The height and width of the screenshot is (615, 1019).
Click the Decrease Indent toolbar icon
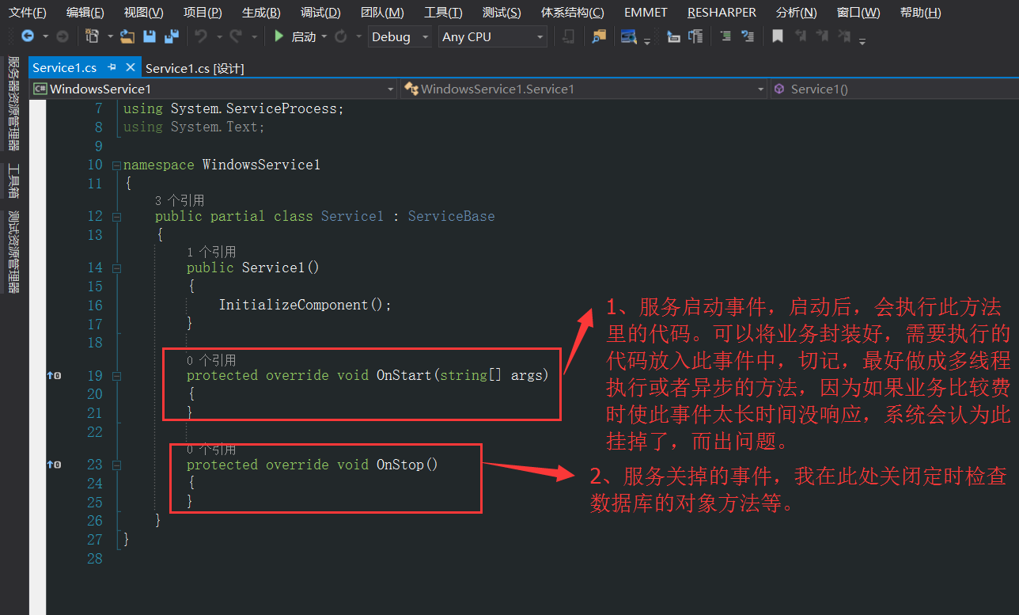(673, 36)
